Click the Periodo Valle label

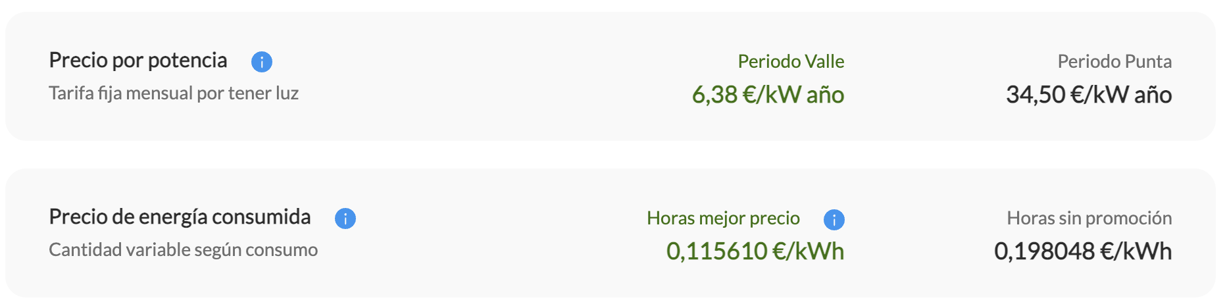(x=791, y=62)
